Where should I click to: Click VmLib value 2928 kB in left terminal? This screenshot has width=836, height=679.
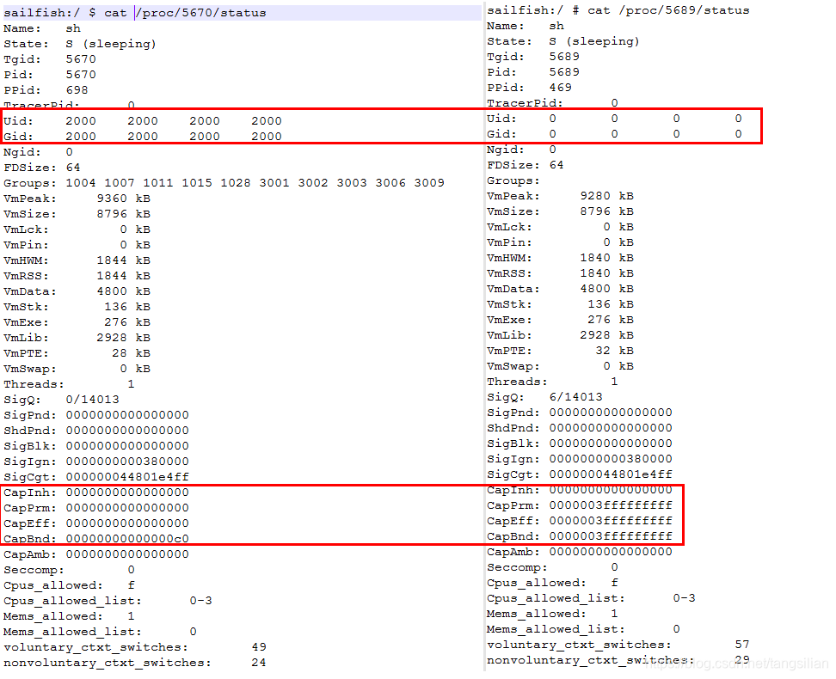124,338
